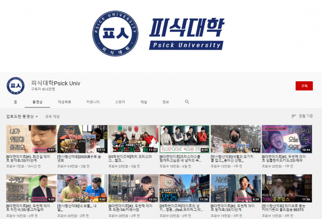
Task: Open the 9:33 video thumbnail
Action: pyautogui.click(x=31, y=188)
